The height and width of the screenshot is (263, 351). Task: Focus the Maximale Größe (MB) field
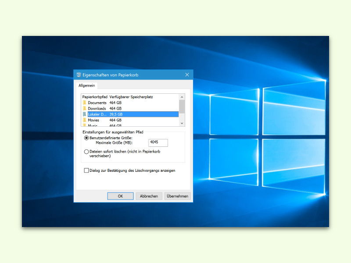[x=158, y=143]
